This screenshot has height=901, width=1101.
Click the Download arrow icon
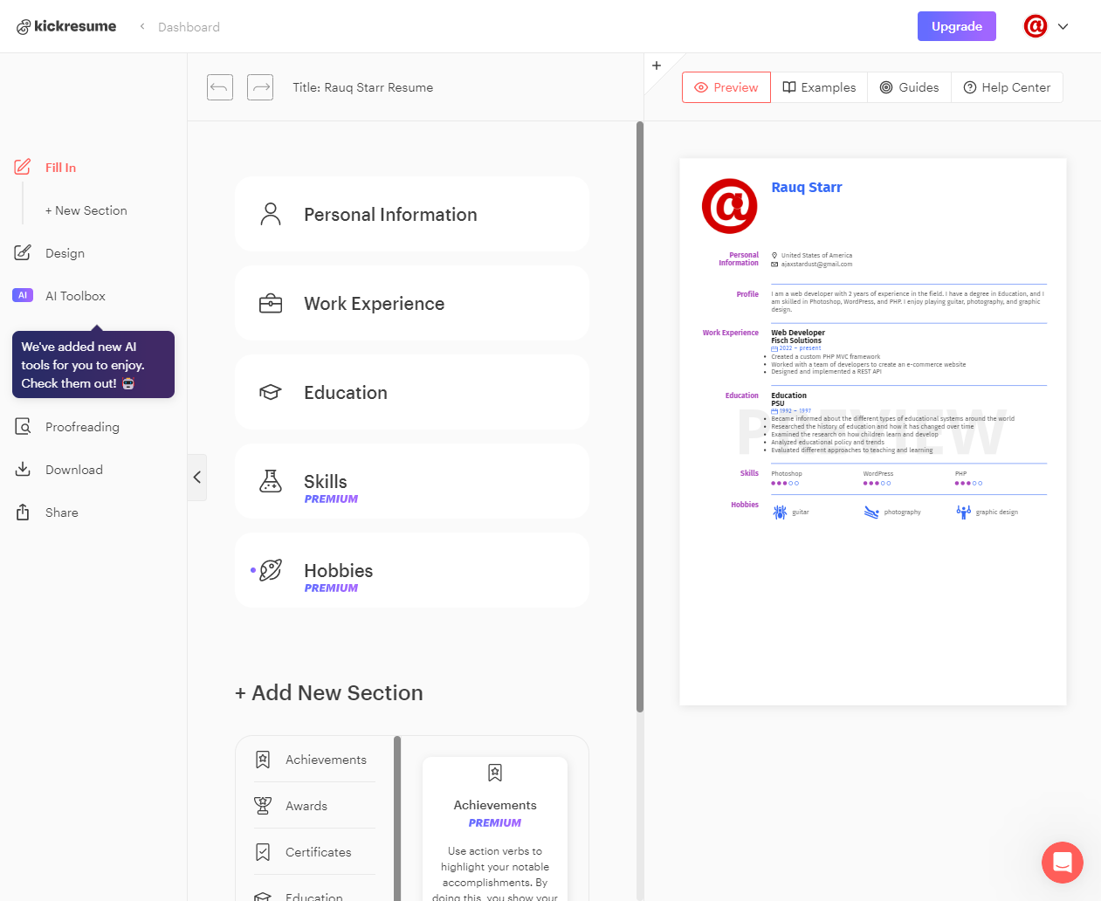tap(23, 469)
